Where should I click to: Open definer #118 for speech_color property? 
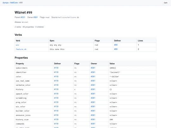point(56,94)
